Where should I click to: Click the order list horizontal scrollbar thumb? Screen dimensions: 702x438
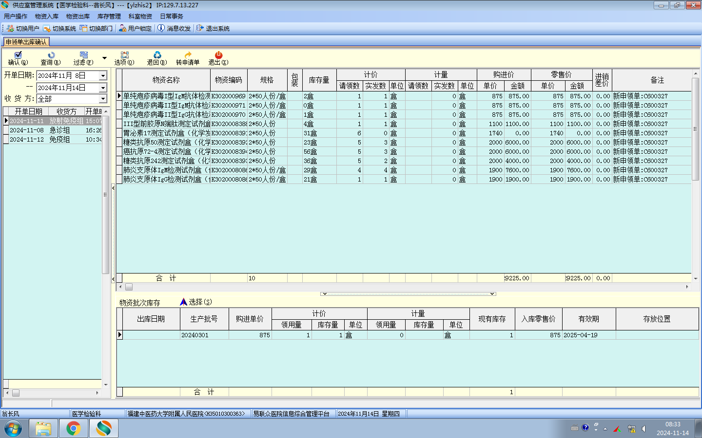[x=16, y=393]
